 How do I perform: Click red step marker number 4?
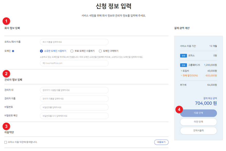click(179, 109)
